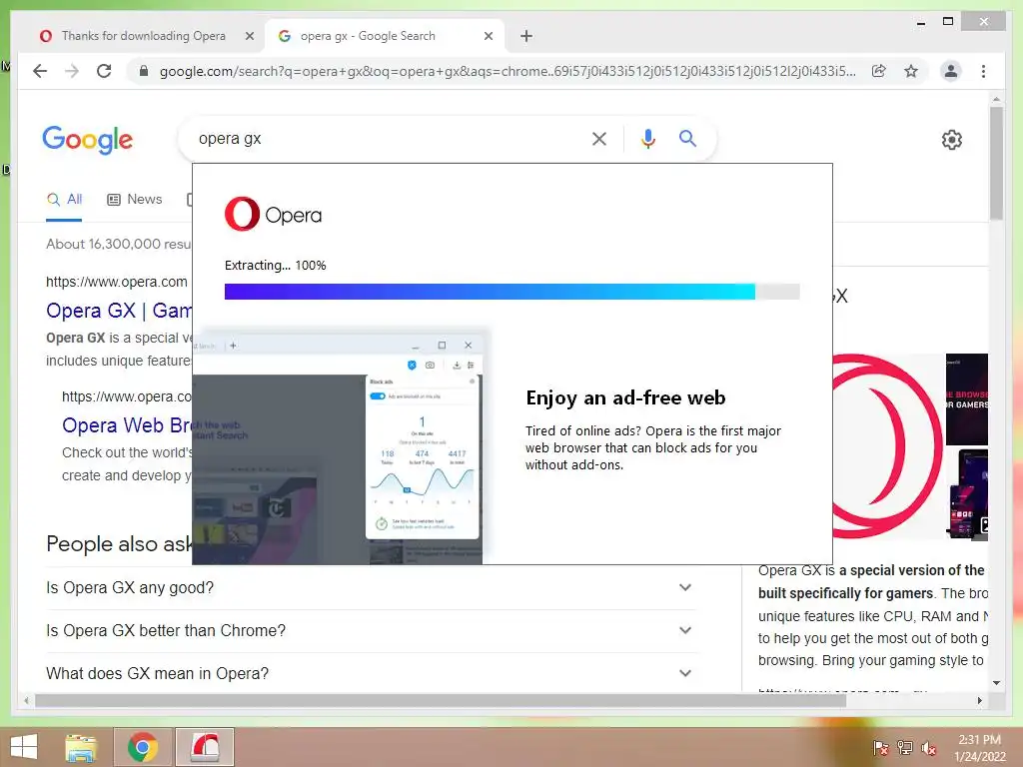Click the Chrome address bar URL

click(507, 71)
